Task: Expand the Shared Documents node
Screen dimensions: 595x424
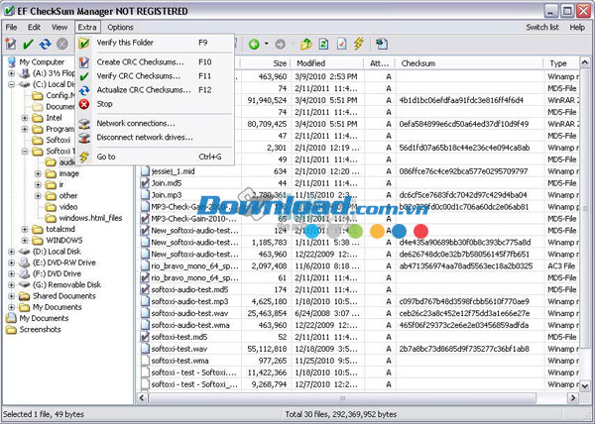Action: pyautogui.click(x=11, y=296)
